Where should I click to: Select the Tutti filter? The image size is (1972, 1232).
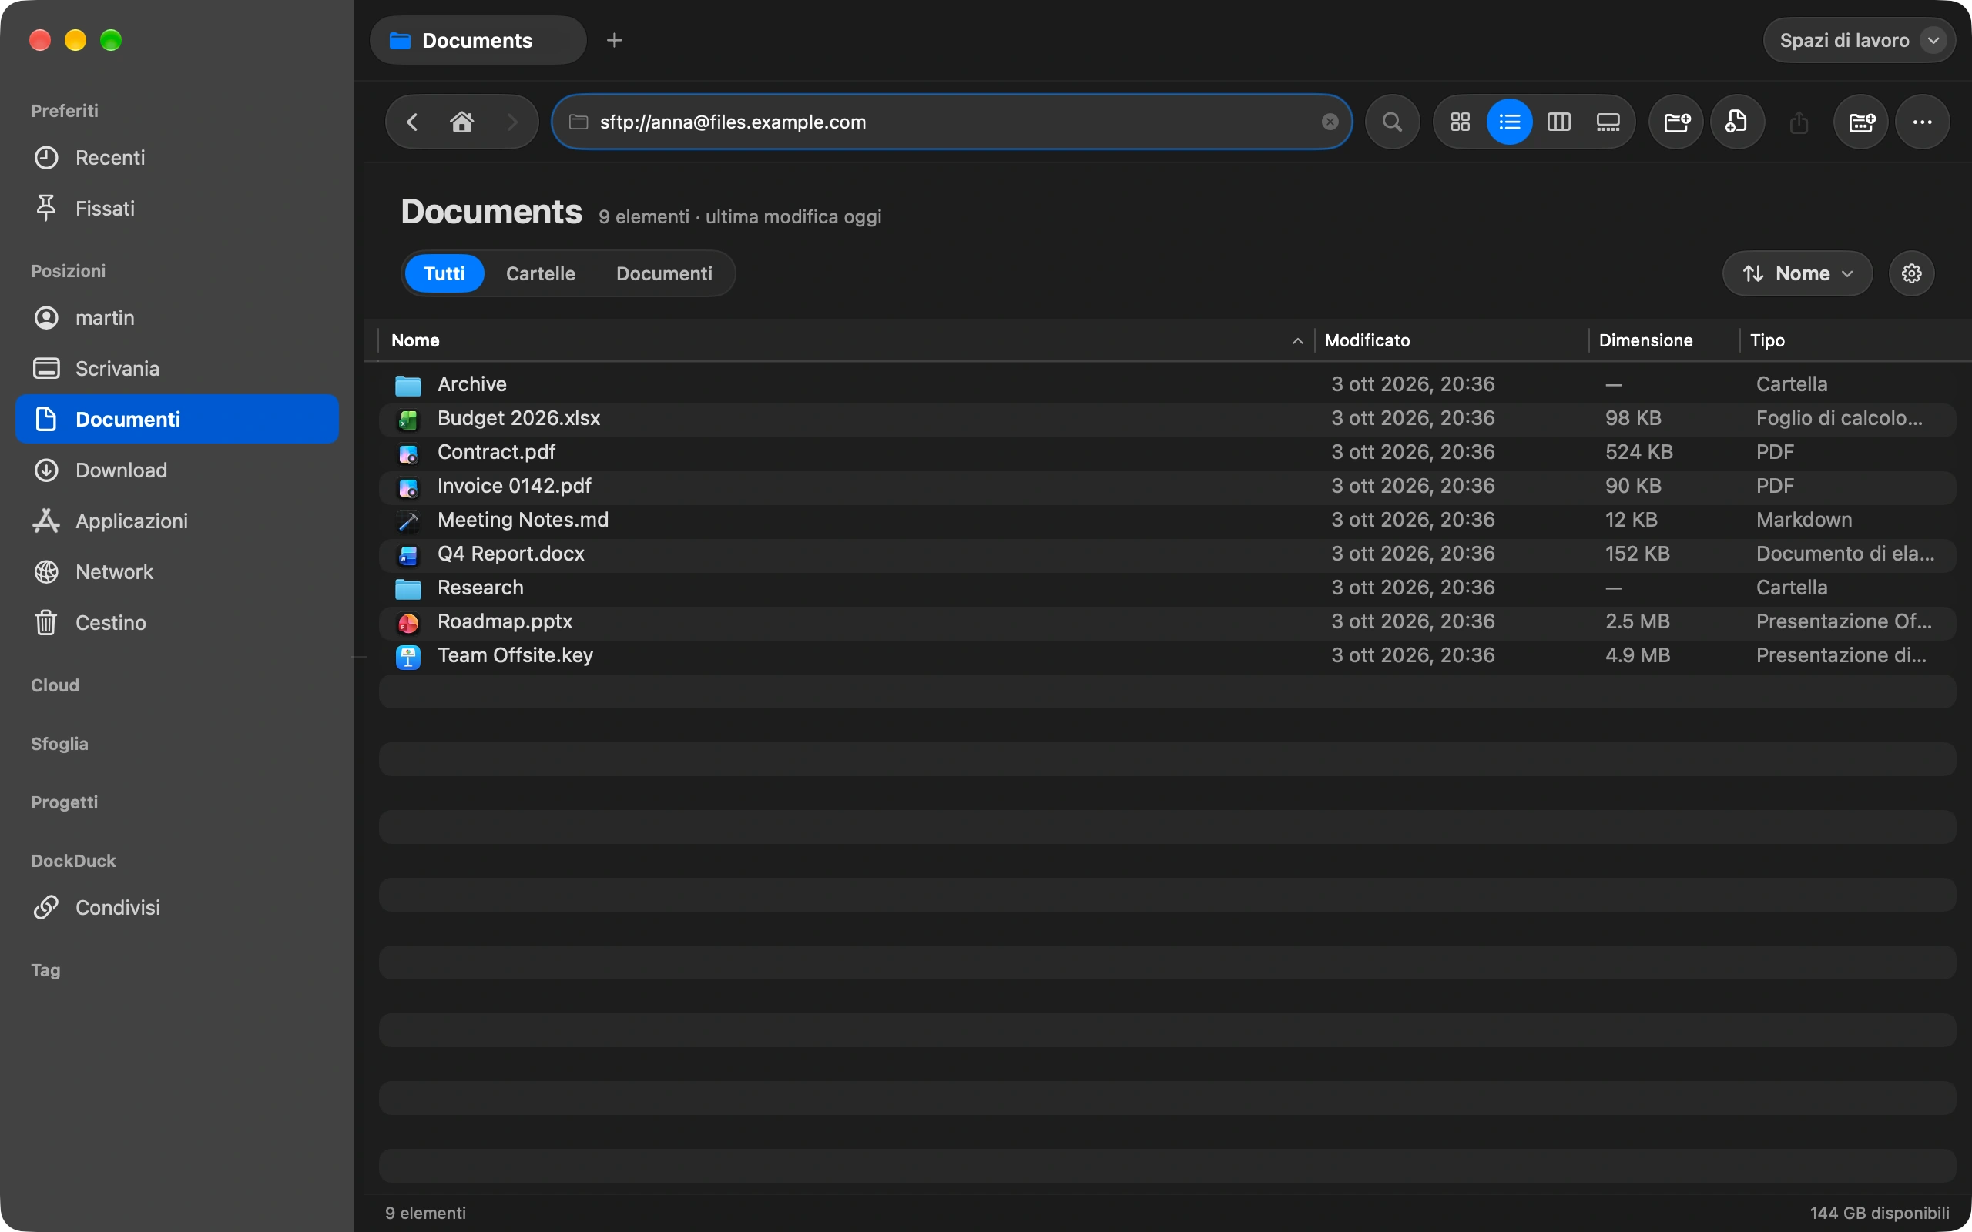(x=444, y=274)
